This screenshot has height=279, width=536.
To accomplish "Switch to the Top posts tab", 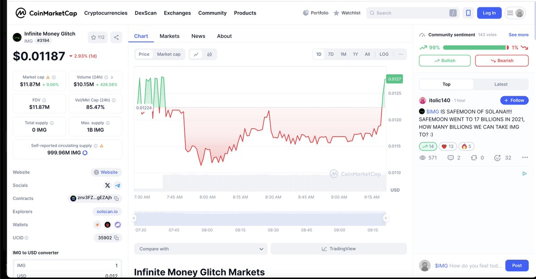I will coord(447,84).
